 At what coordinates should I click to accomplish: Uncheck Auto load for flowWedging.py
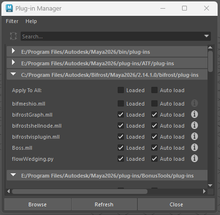[154, 159]
